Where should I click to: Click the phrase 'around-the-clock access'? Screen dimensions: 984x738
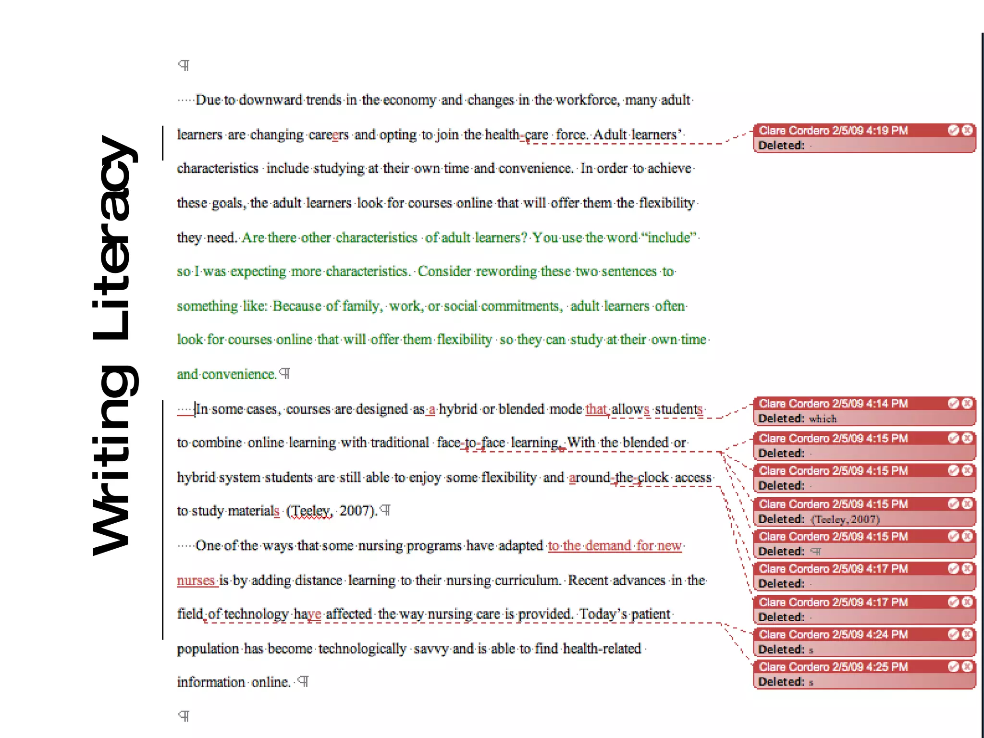[x=640, y=478]
